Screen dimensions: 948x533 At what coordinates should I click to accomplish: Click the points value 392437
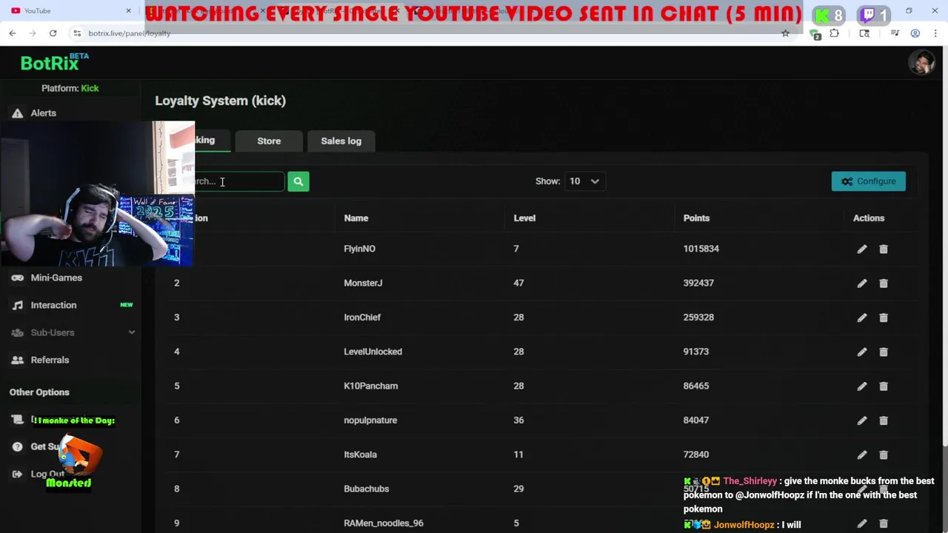pyautogui.click(x=698, y=283)
